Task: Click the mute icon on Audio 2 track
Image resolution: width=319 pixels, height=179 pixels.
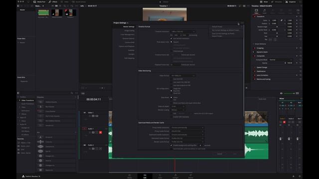Action: click(101, 149)
